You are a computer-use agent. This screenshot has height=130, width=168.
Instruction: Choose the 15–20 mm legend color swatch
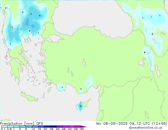[x=41, y=127]
